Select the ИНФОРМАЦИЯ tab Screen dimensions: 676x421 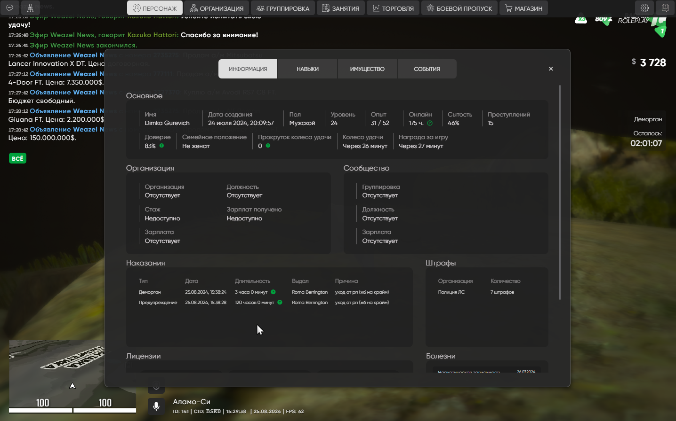click(x=248, y=69)
